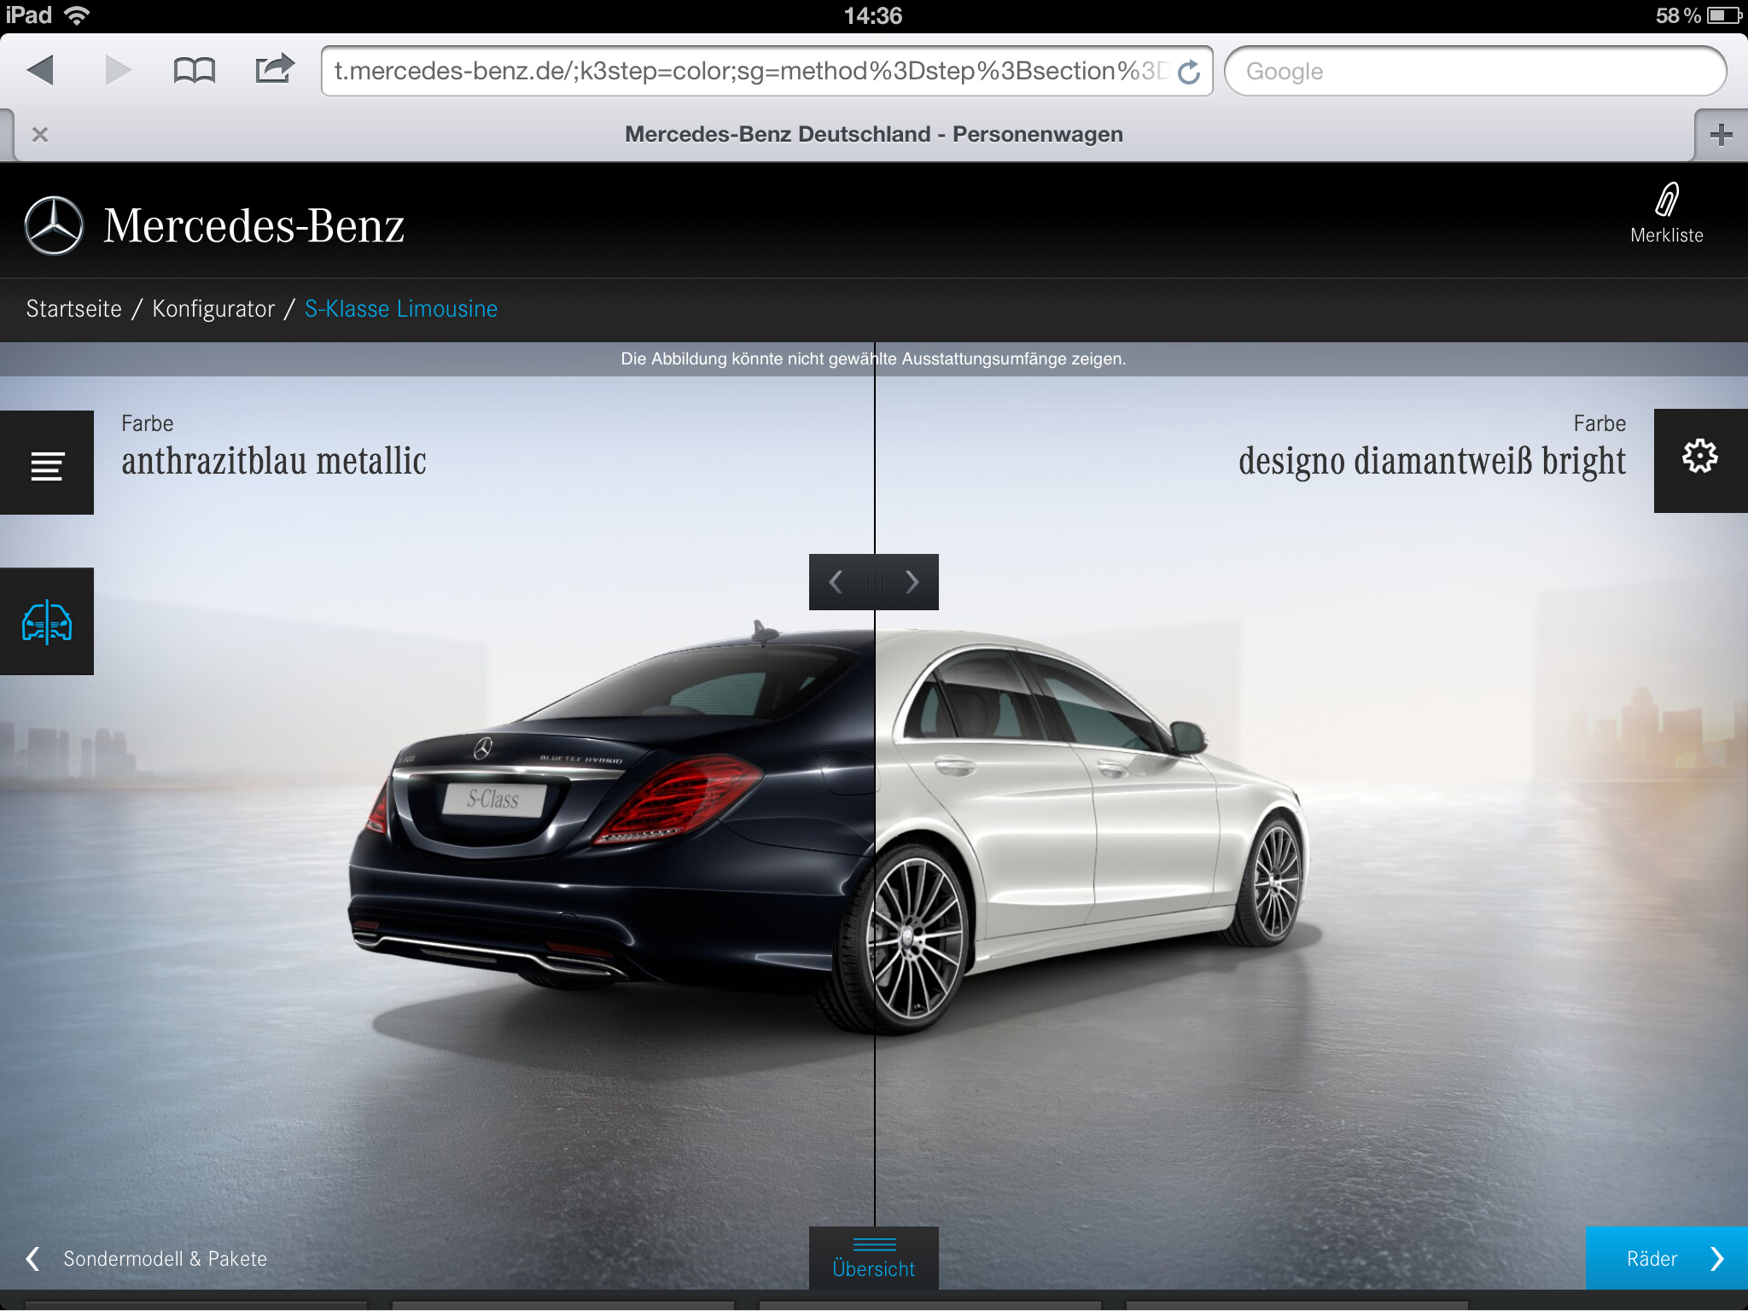Toggle the split-car comparison view icon
The image size is (1748, 1311).
[47, 621]
